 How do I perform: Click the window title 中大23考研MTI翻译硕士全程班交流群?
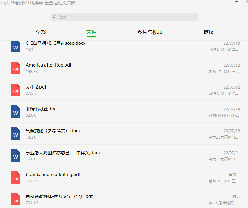point(38,3)
